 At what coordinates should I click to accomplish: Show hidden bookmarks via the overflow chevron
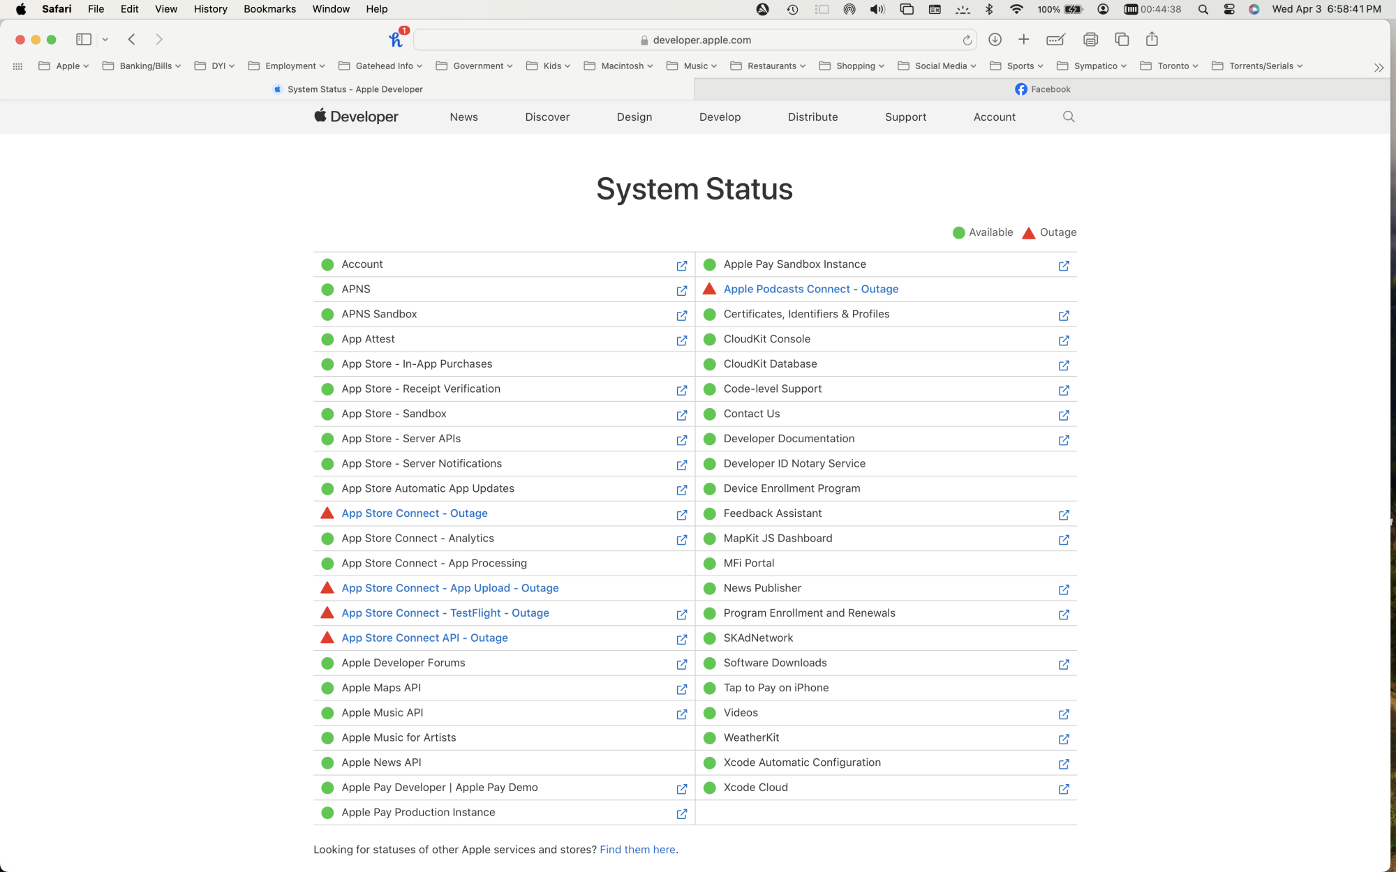[x=1378, y=67]
